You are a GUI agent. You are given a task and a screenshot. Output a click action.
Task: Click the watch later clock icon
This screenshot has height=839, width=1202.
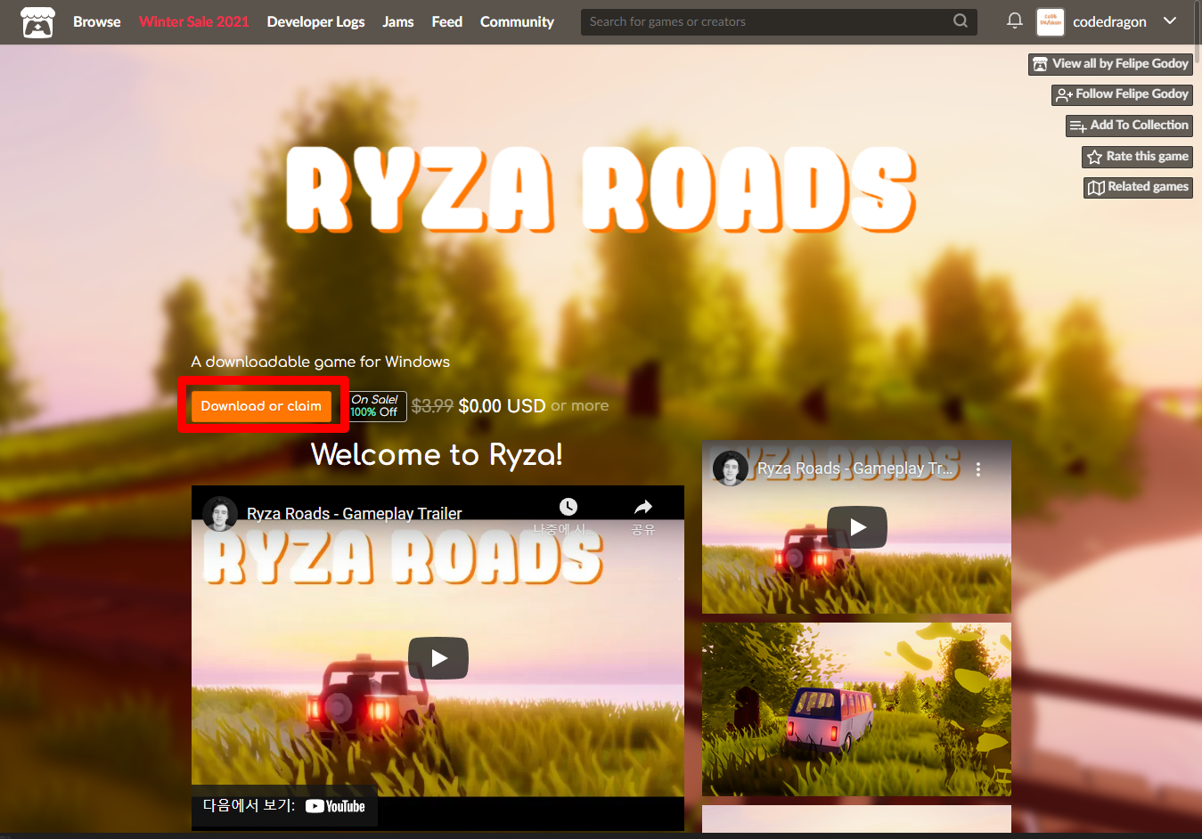point(568,508)
